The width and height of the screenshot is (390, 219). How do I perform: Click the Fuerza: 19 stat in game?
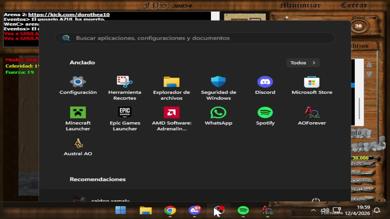coord(19,72)
